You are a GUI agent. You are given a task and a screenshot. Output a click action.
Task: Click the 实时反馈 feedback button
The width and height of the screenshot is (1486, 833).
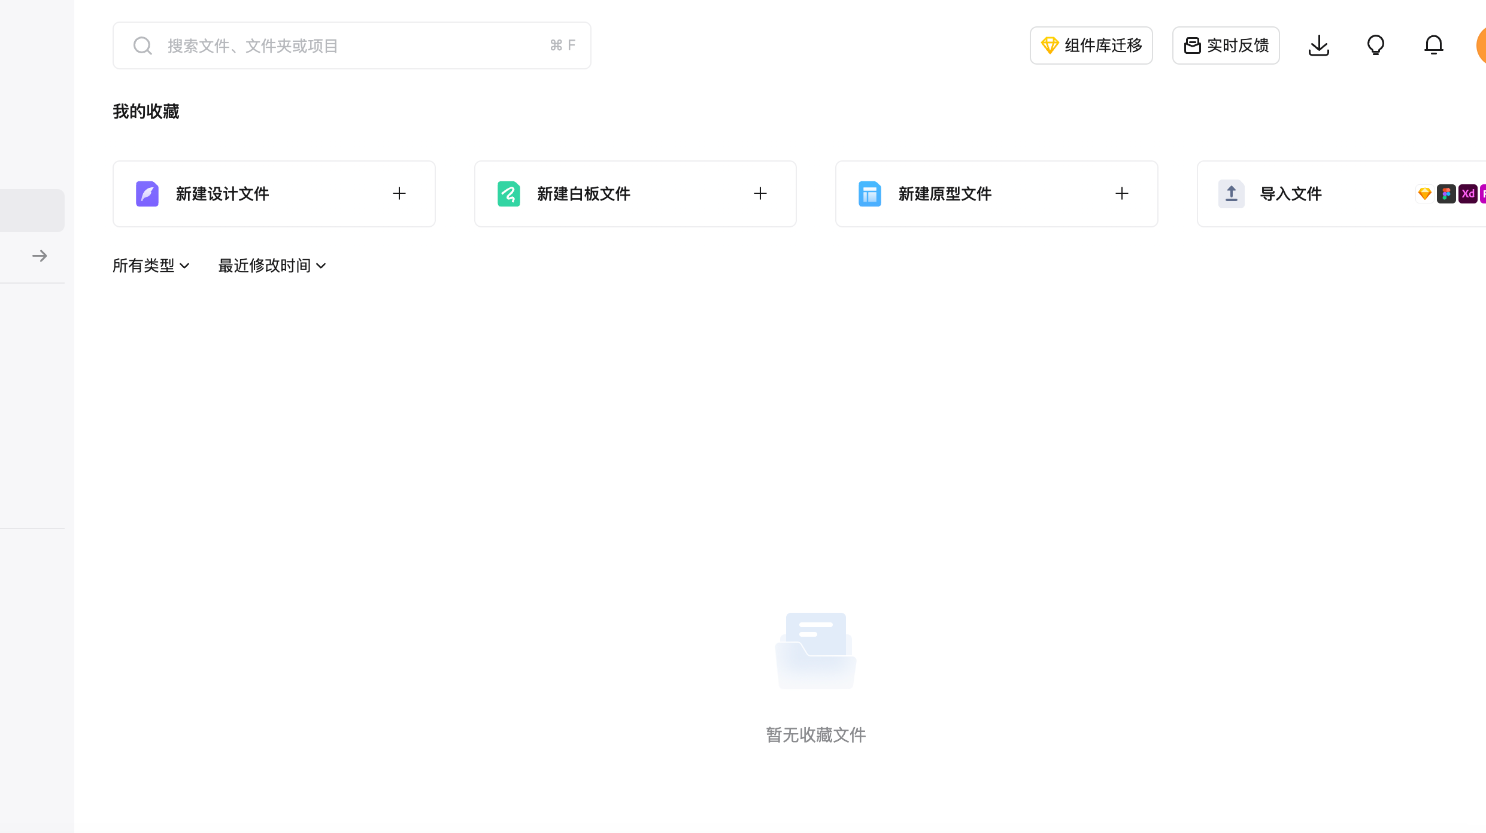[1226, 45]
